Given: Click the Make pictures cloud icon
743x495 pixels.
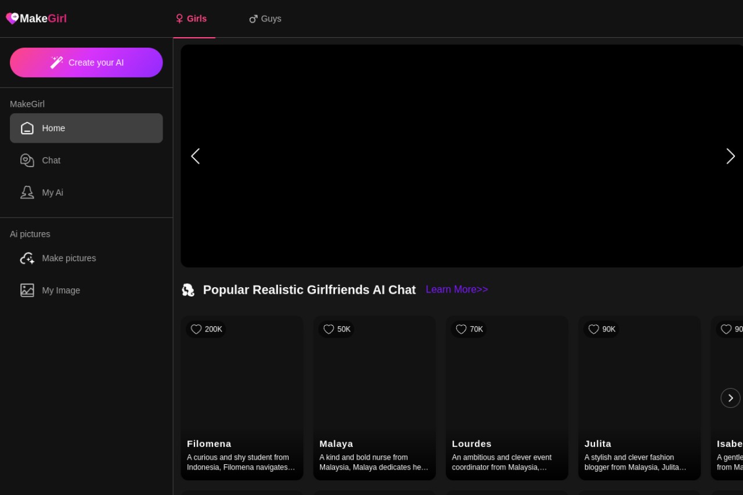Looking at the screenshot, I should (27, 258).
